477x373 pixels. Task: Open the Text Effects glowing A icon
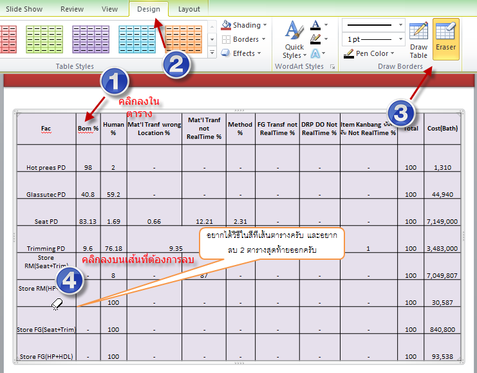[315, 54]
